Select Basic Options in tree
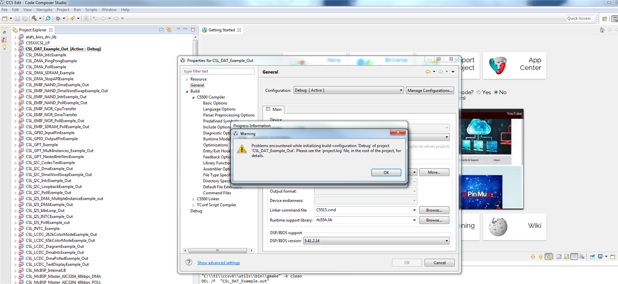Image resolution: width=618 pixels, height=284 pixels. tap(215, 103)
